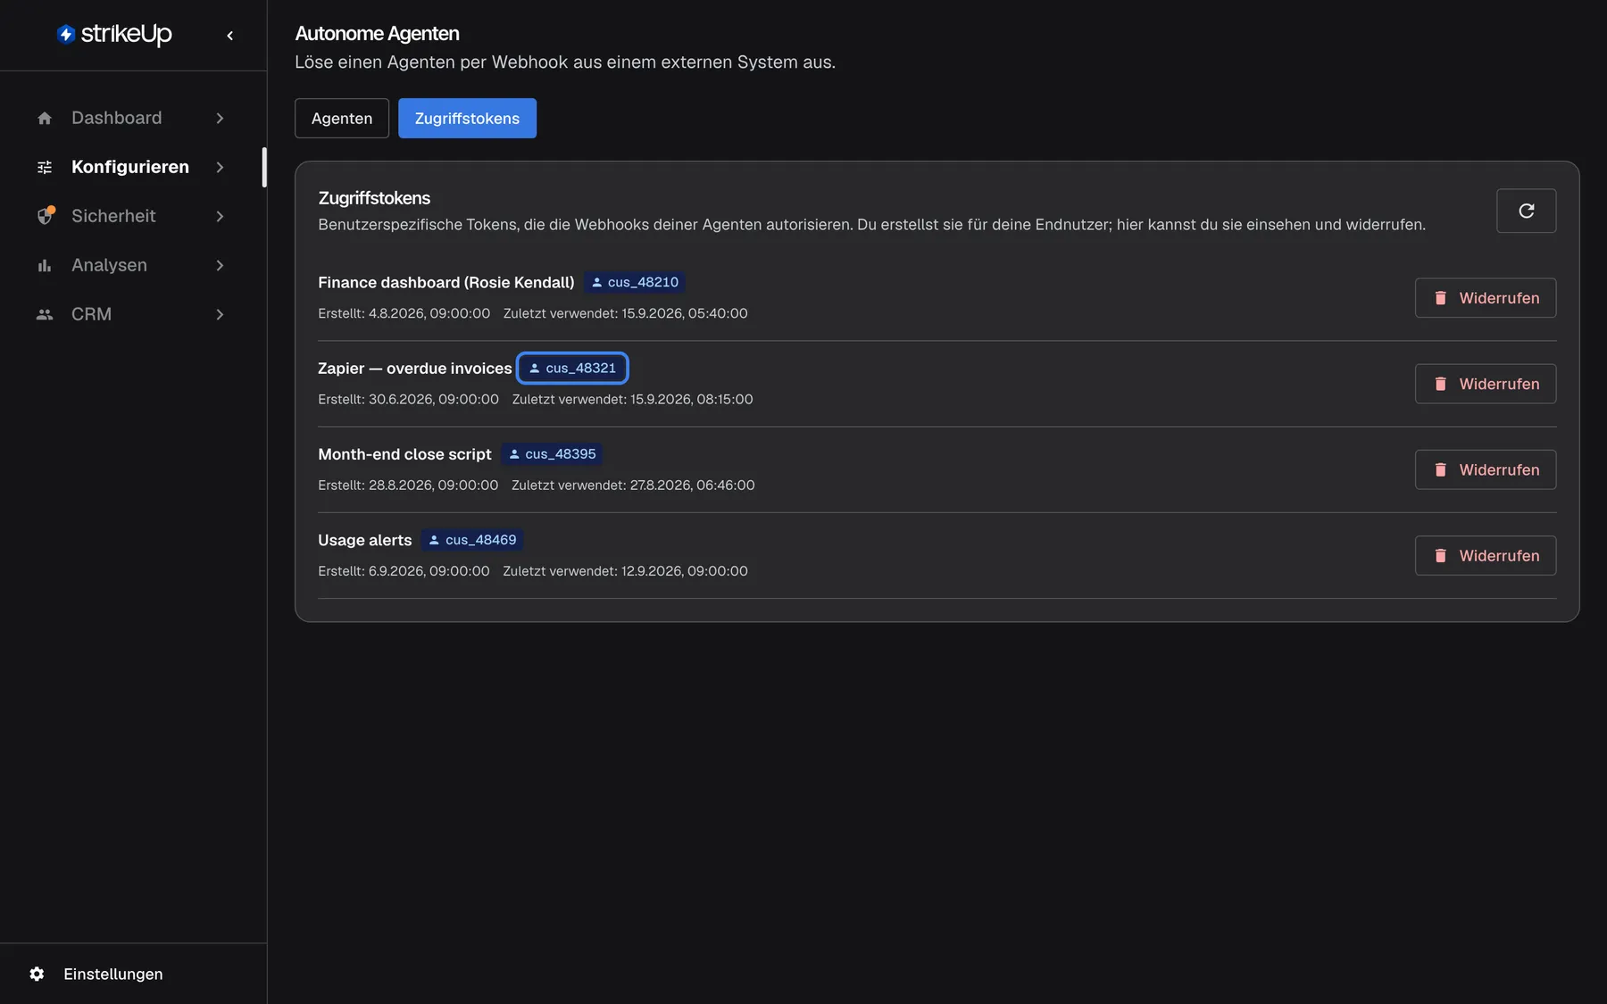Screen dimensions: 1607x1004
Task: Click the Month-end close script title
Action: coord(404,454)
